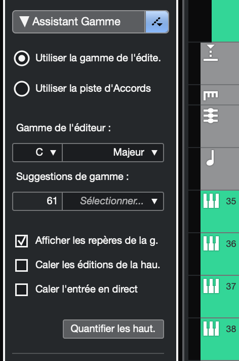Uncheck "Afficher les repères de la g."
Viewport: 239px width, 361px height.
point(21,241)
